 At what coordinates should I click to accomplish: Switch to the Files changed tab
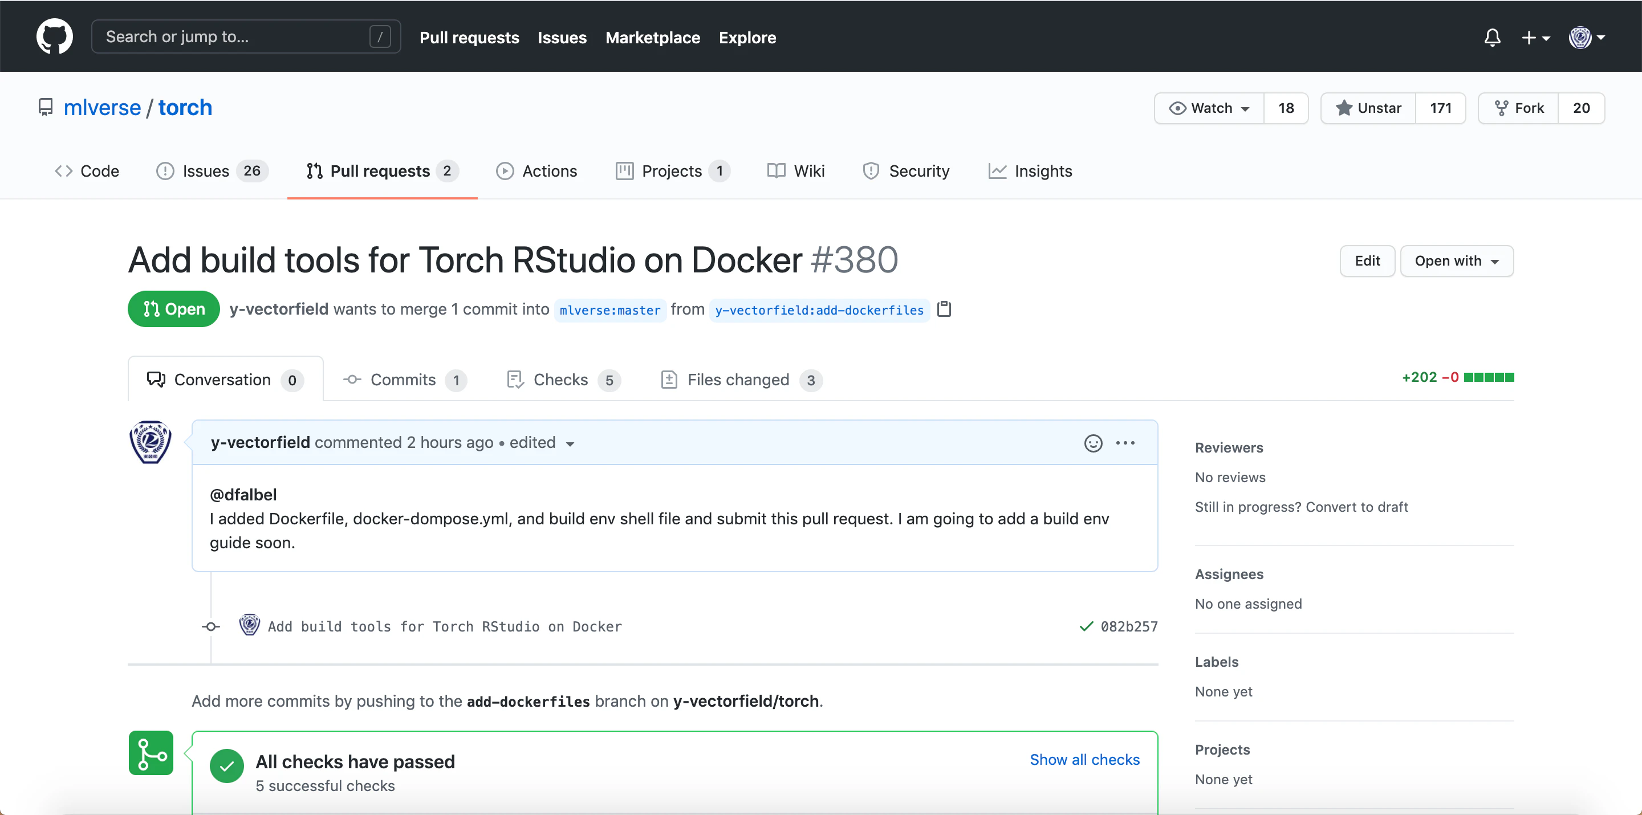tap(739, 379)
